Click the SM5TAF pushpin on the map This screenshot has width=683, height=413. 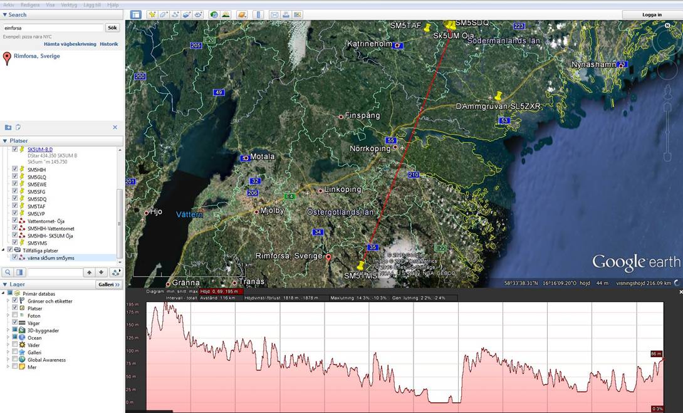tap(427, 28)
